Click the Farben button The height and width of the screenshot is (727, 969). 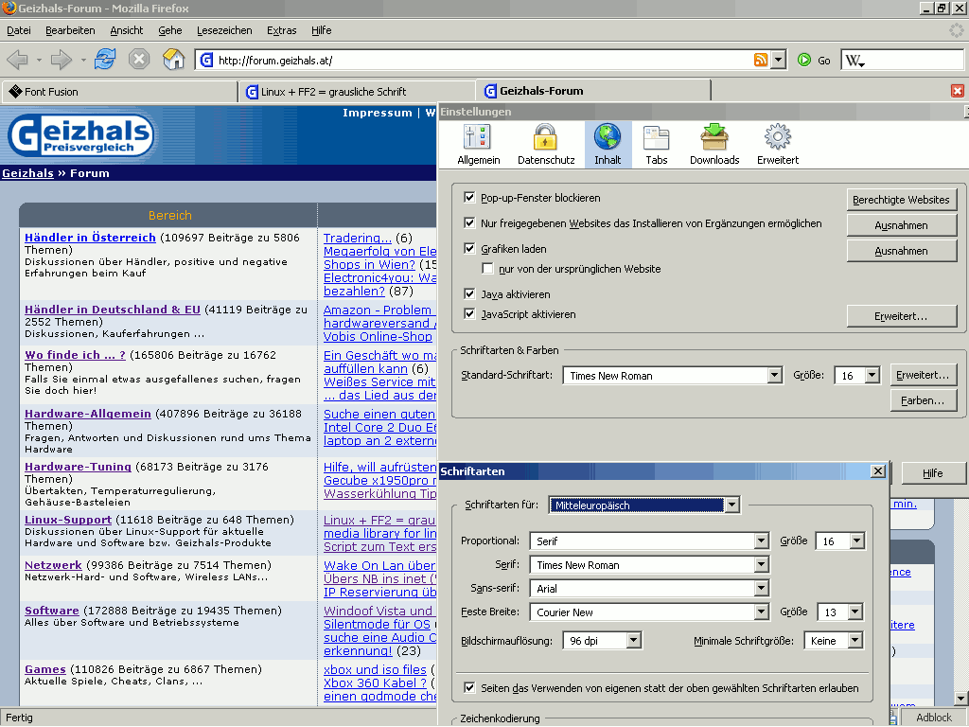coord(923,400)
